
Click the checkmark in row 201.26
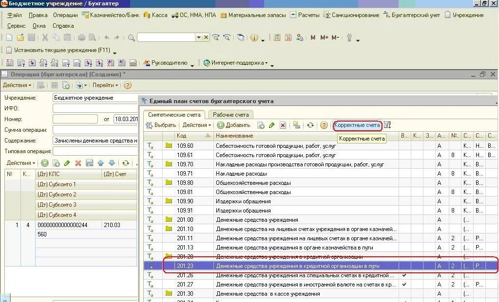[404, 275]
